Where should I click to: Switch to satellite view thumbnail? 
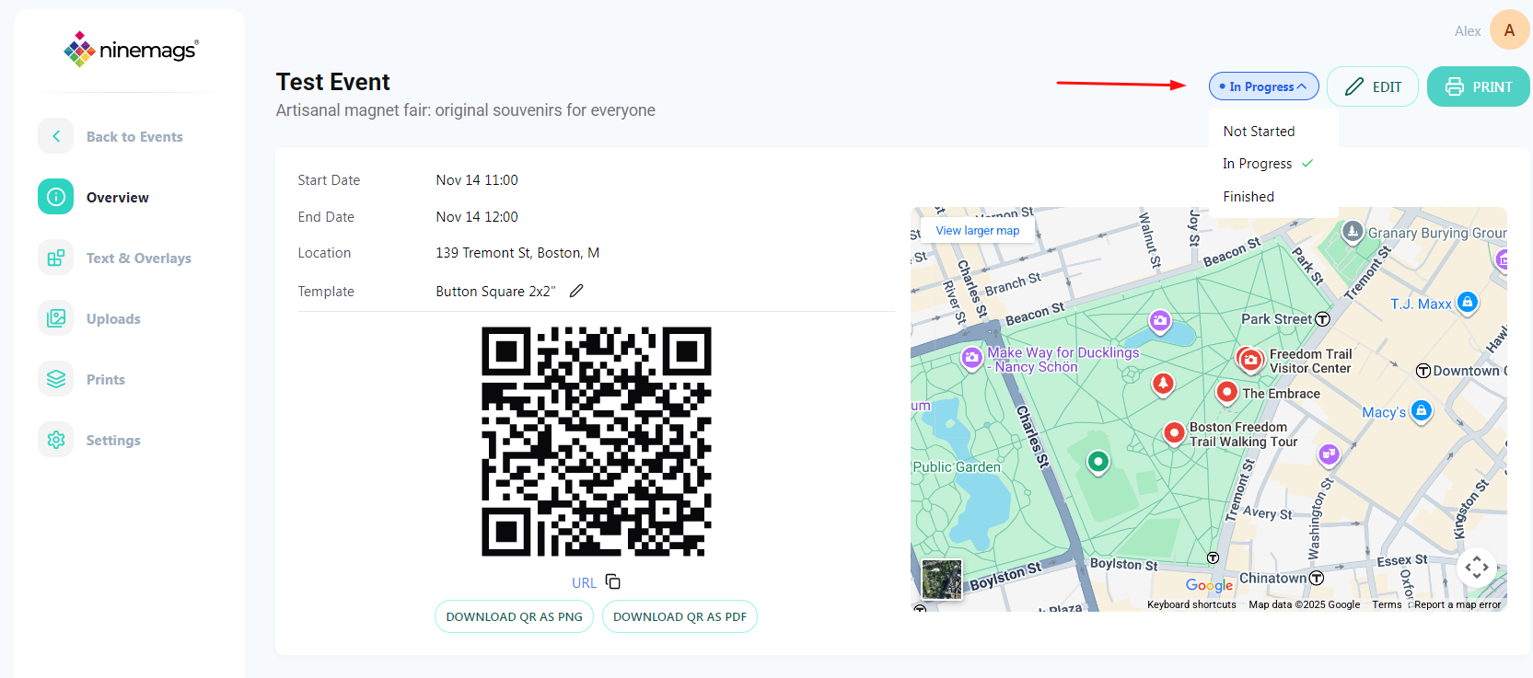point(942,580)
